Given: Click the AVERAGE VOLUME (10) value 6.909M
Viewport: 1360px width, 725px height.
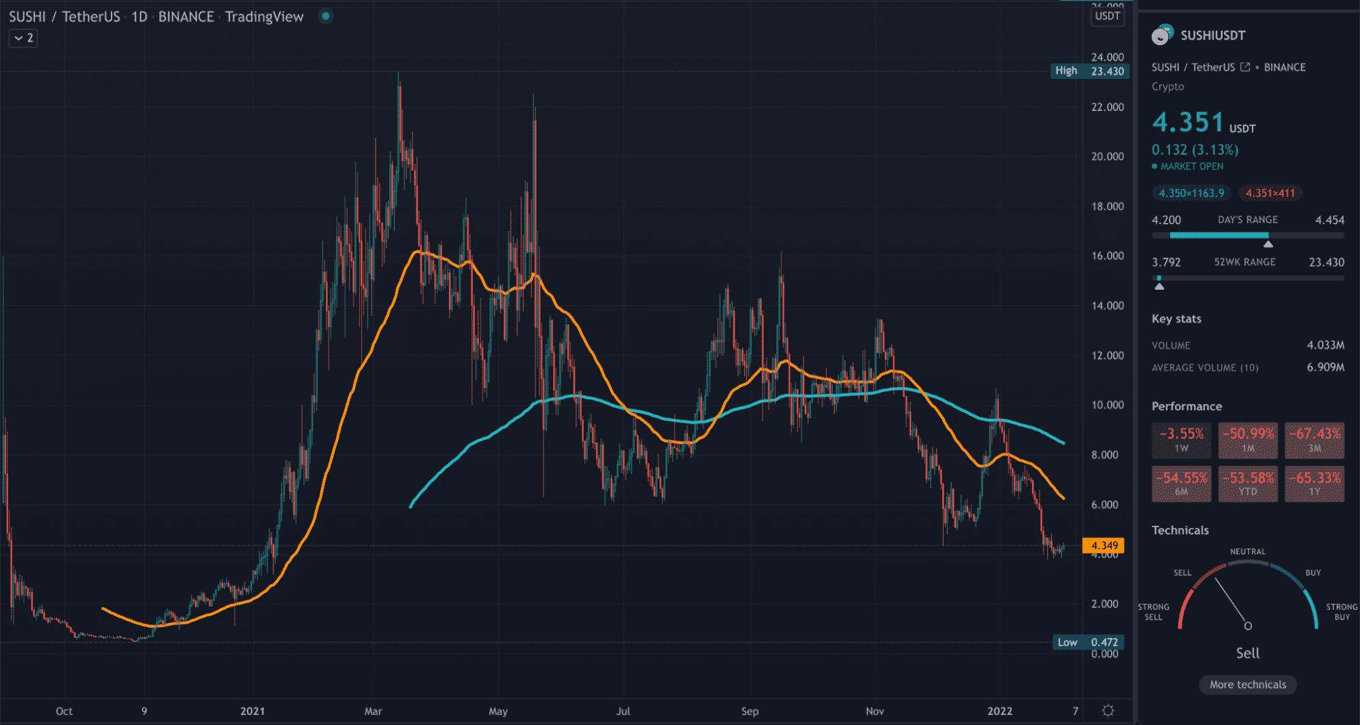Looking at the screenshot, I should 1325,367.
